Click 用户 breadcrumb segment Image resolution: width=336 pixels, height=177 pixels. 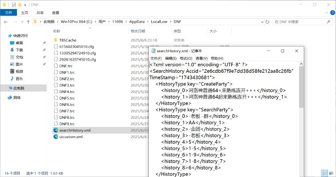(x=102, y=22)
